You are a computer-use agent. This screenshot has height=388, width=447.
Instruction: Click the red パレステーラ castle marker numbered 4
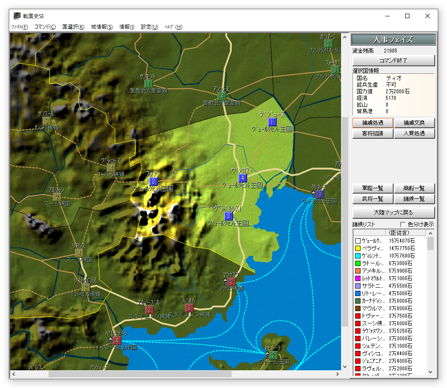(x=116, y=340)
